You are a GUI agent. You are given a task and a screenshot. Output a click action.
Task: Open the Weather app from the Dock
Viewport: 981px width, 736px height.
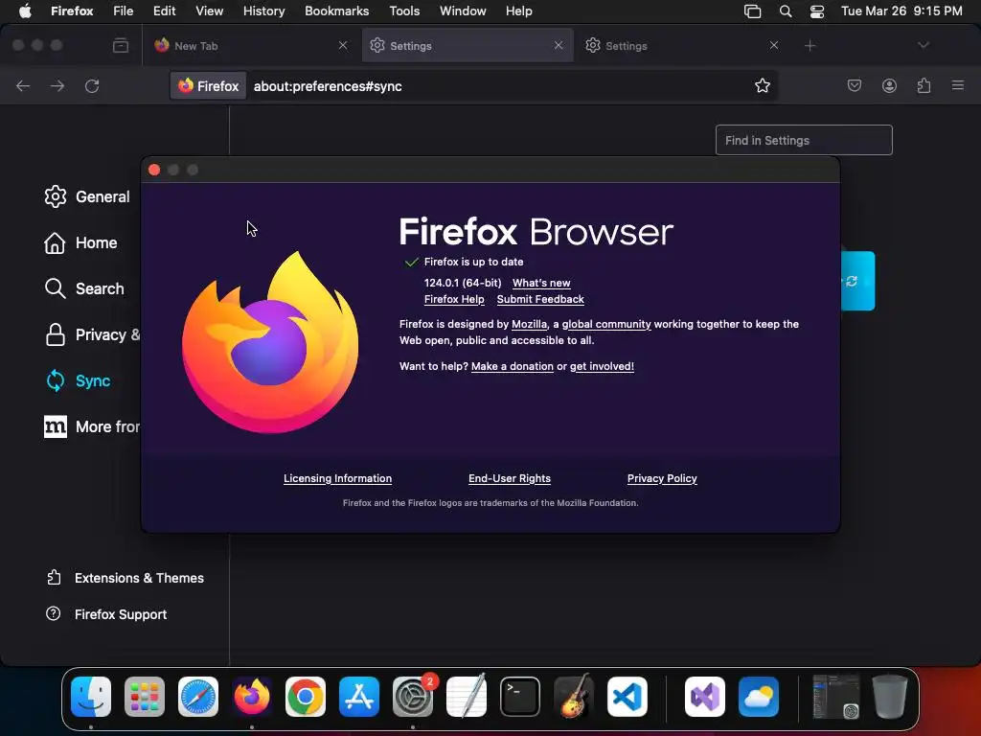point(759,697)
